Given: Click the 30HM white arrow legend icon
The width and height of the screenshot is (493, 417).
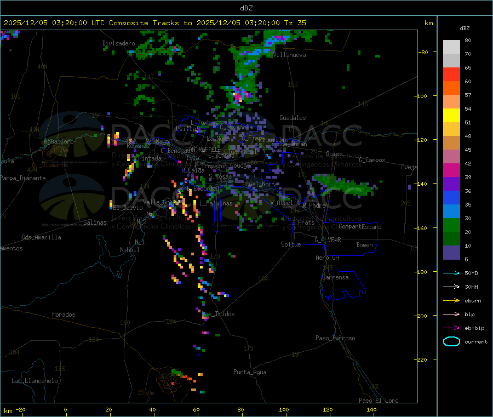Looking at the screenshot, I should tap(451, 287).
